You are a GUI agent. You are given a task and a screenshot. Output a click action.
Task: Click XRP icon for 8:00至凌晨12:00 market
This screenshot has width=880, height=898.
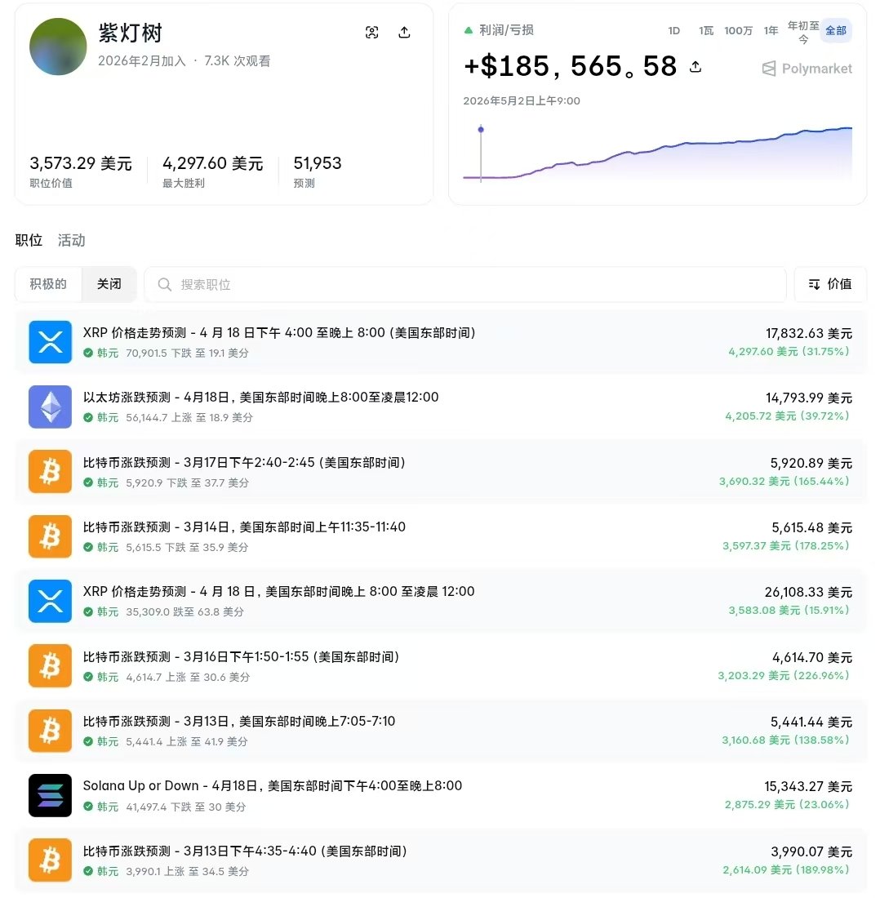pos(51,602)
